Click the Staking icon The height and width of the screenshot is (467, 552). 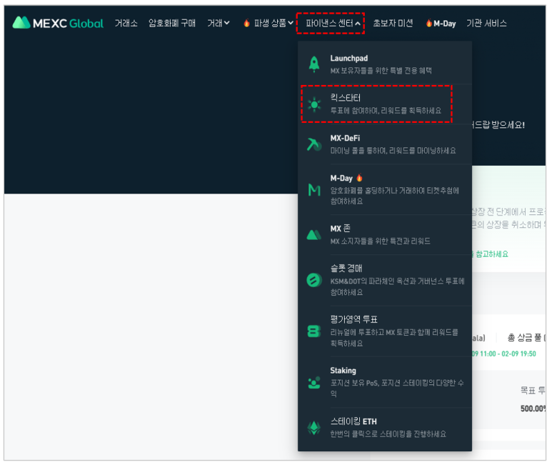click(314, 383)
